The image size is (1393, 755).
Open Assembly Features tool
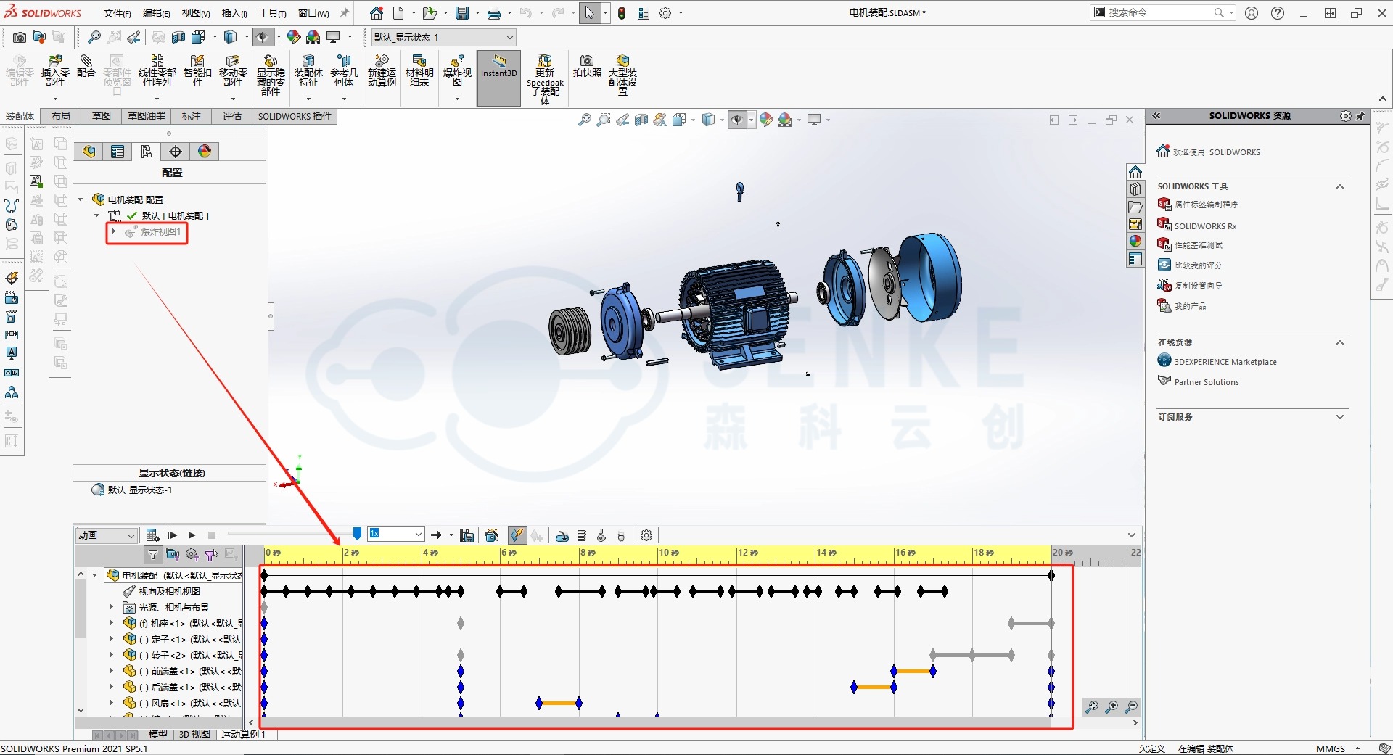click(308, 71)
